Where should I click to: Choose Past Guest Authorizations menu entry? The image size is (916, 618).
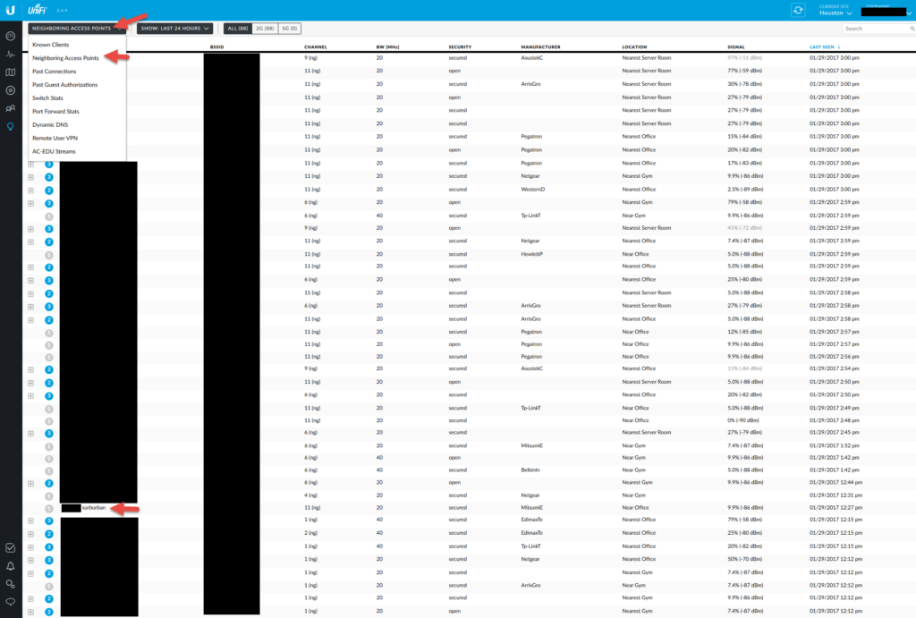[65, 84]
